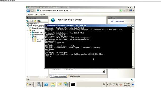Click inside the command prompt at ftp> prompt

click(51, 56)
